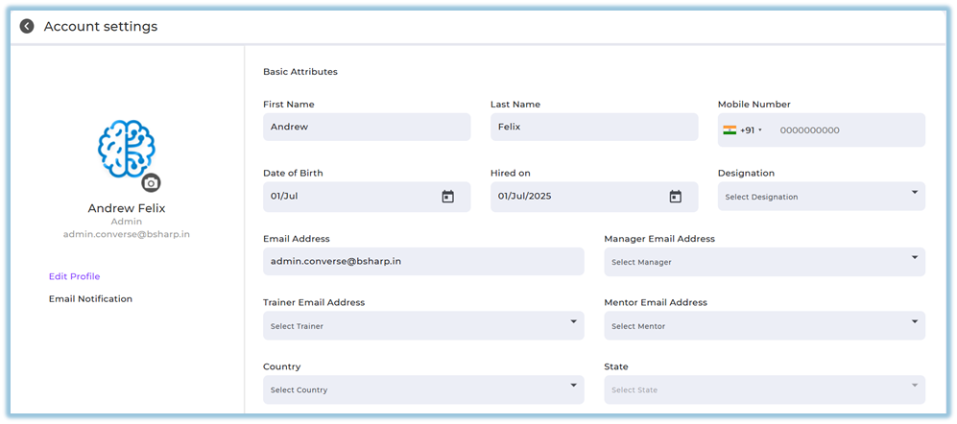Open the Hired on calendar picker
Screen dimensions: 957x424
click(x=675, y=197)
